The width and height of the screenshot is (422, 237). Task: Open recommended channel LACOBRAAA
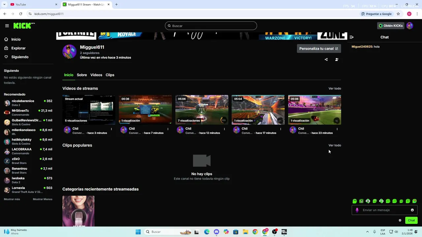(x=28, y=151)
